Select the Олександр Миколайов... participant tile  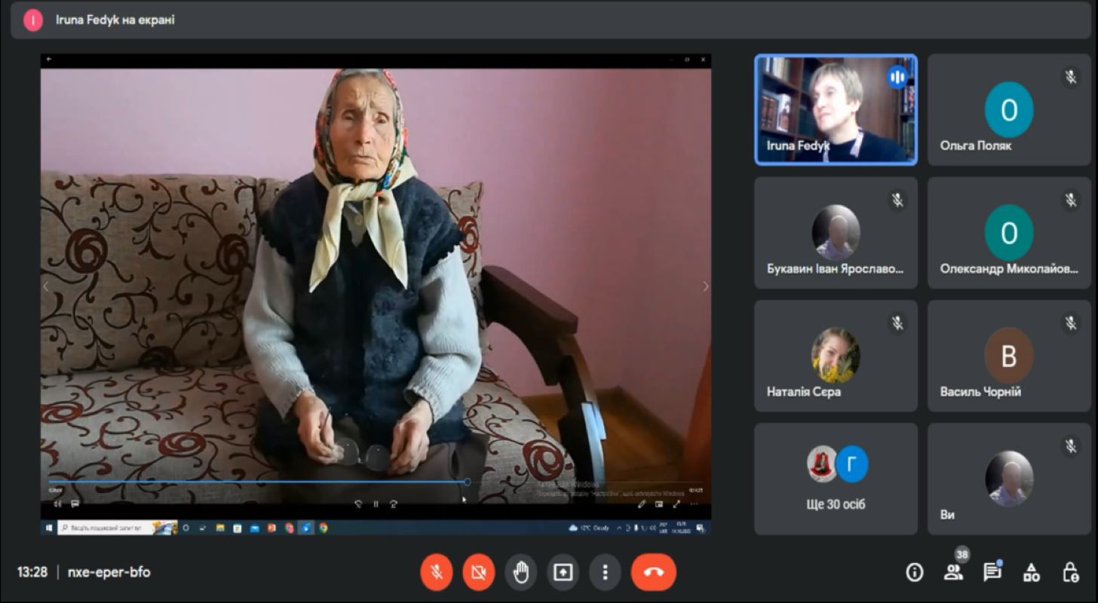[1009, 233]
